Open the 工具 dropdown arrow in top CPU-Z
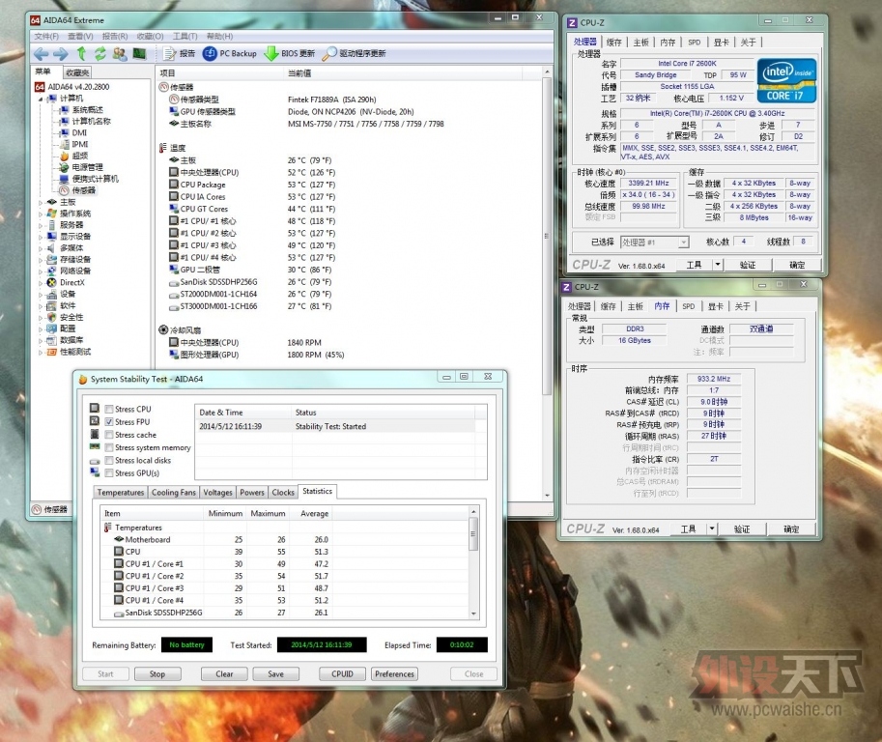Image resolution: width=882 pixels, height=742 pixels. click(717, 265)
